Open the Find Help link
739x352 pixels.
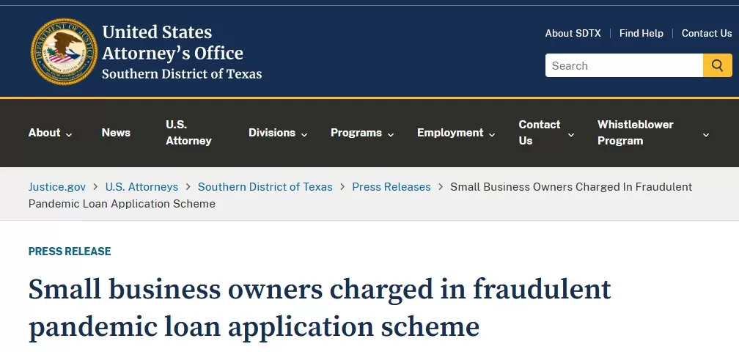pyautogui.click(x=641, y=33)
